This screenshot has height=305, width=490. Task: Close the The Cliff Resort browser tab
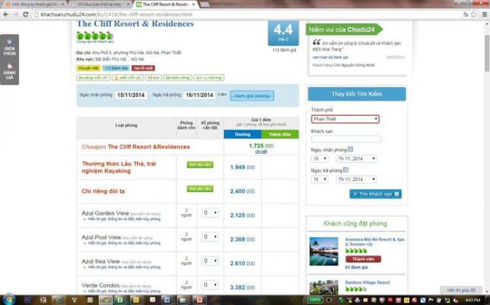click(193, 5)
